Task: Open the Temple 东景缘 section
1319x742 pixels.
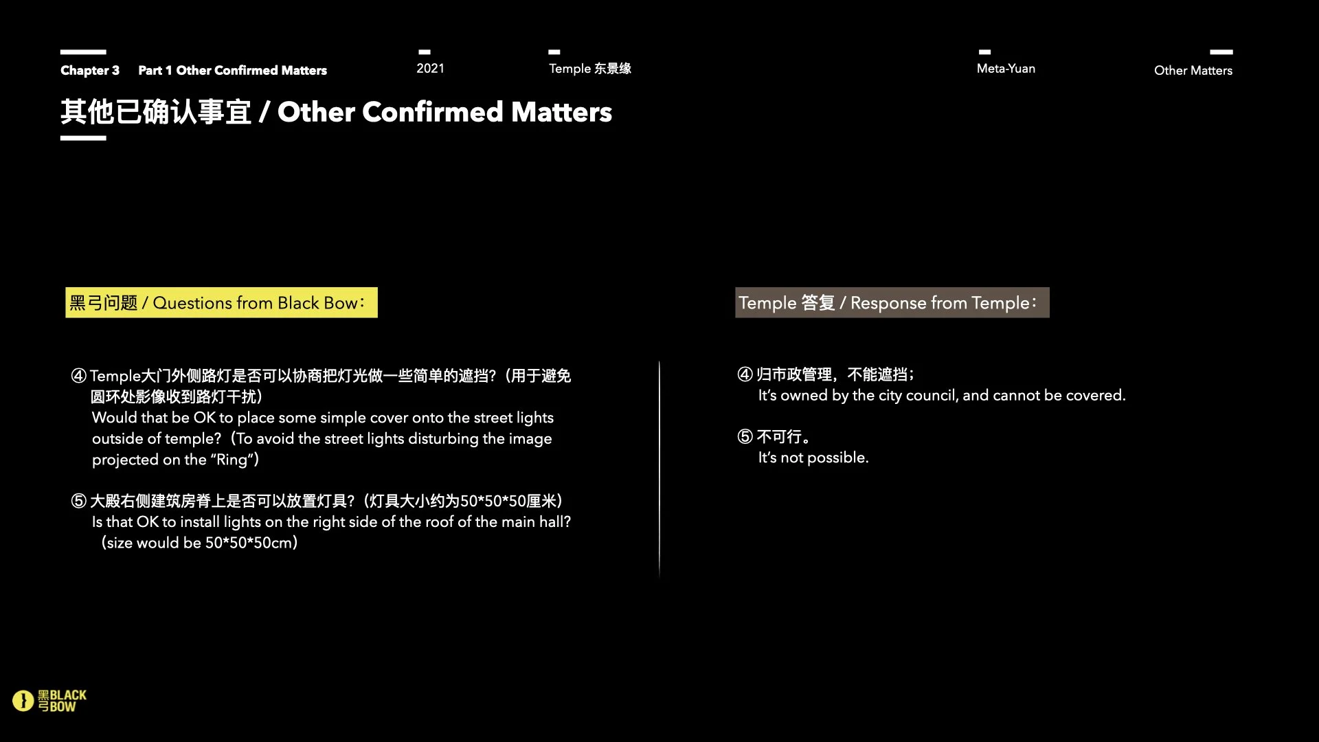Action: 589,69
